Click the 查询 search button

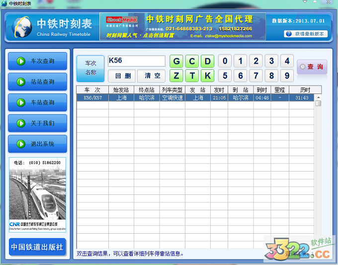[x=312, y=67]
